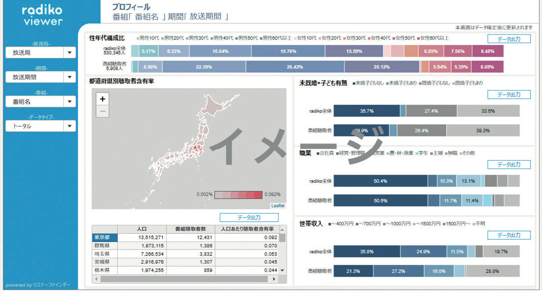Open the 放送局 dropdown
The height and width of the screenshot is (291, 542).
click(41, 53)
